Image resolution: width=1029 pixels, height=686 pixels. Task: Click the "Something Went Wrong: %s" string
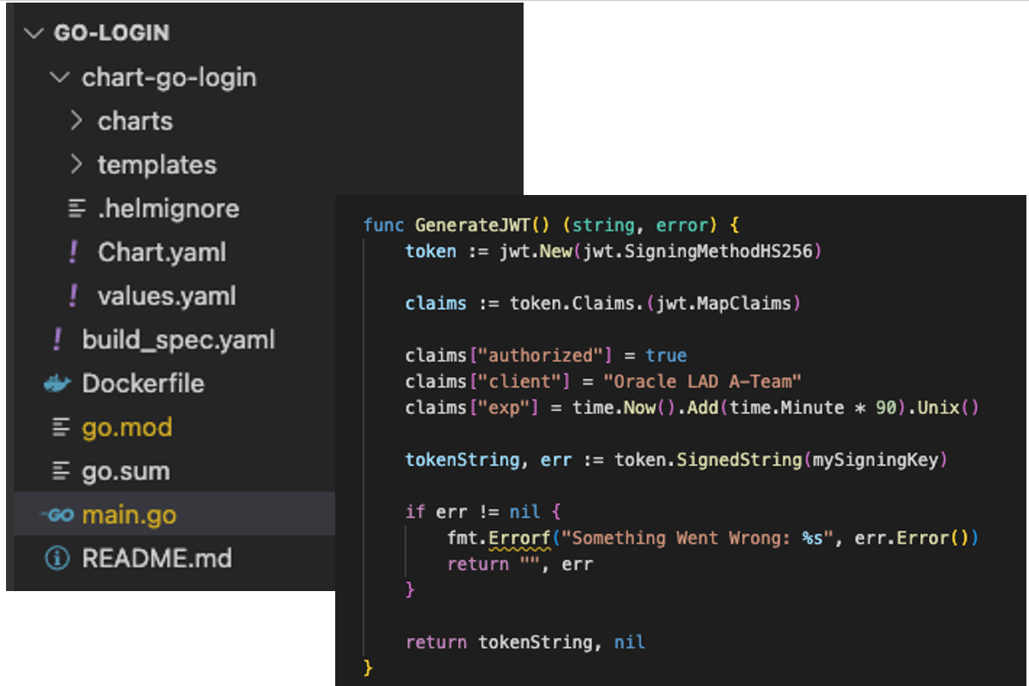click(697, 538)
